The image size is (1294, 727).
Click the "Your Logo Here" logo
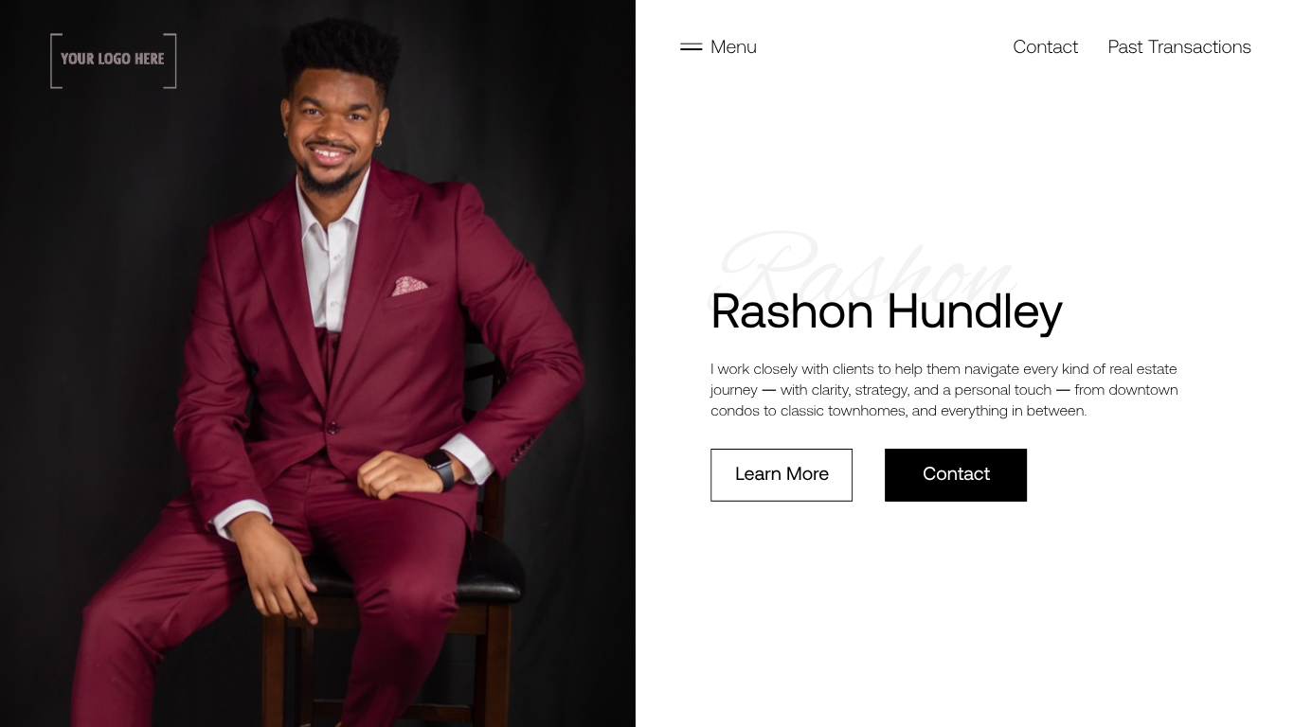coord(114,61)
